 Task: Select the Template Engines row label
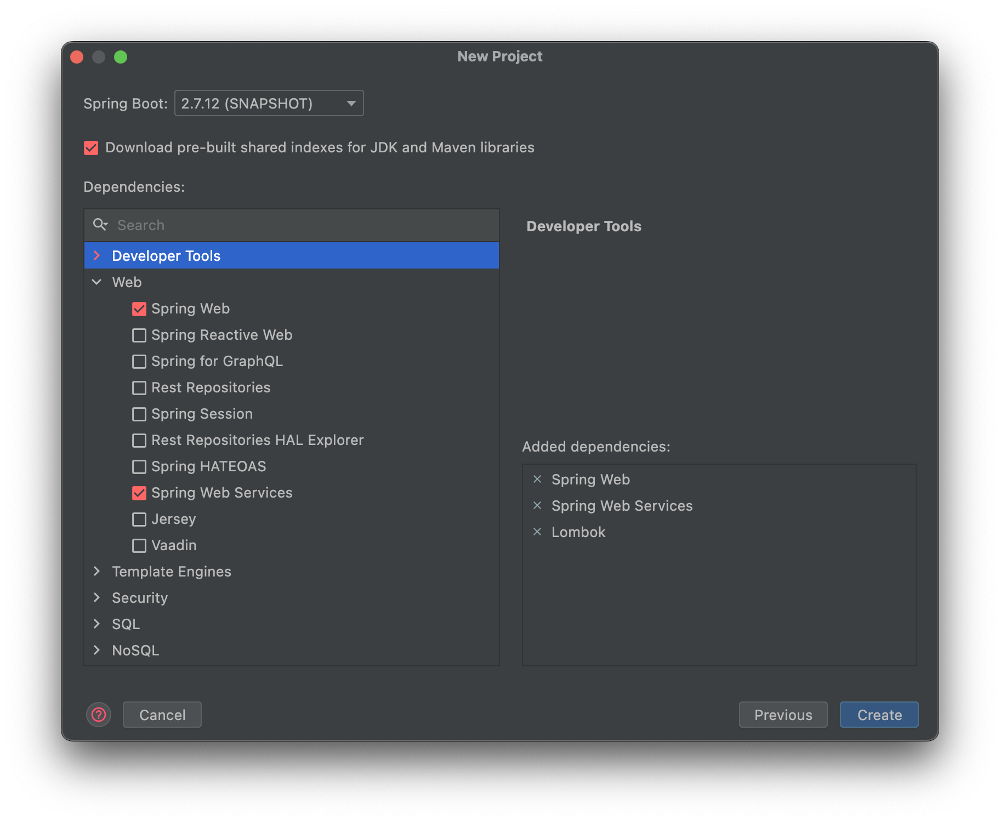point(172,572)
